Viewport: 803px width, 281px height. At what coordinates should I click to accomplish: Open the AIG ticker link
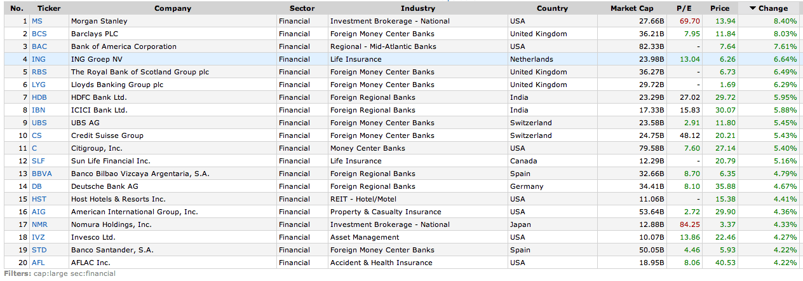pyautogui.click(x=38, y=212)
